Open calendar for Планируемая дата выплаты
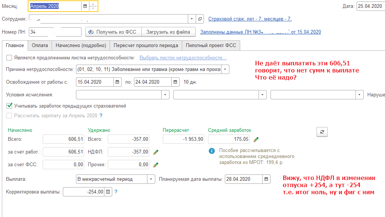The image size is (385, 217). (x=266, y=179)
